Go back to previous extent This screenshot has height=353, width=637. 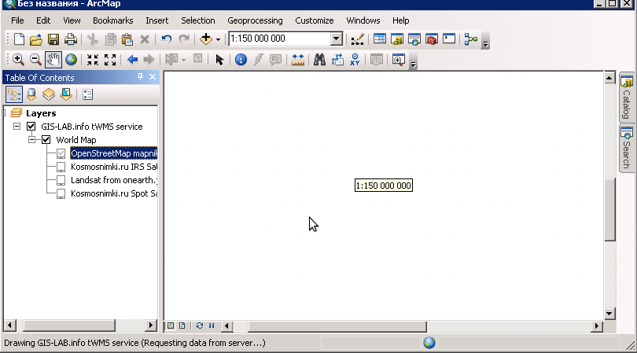tap(132, 60)
